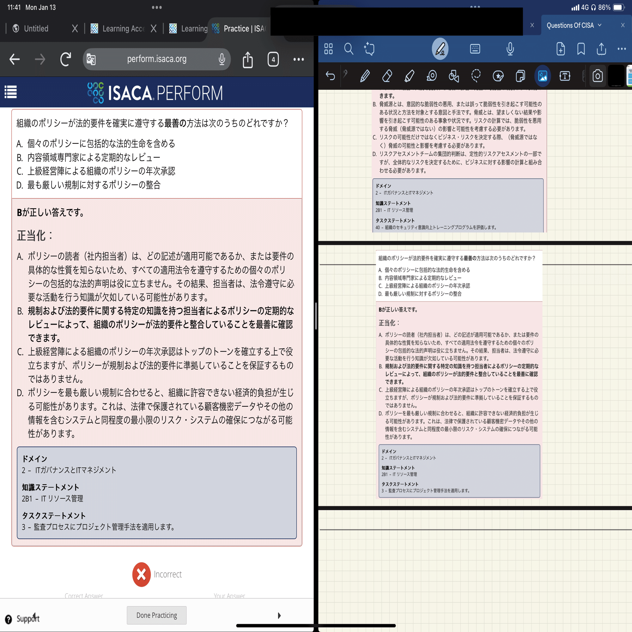Screen dimensions: 632x632
Task: Tap the camera icon to insert a photo
Action: click(598, 76)
